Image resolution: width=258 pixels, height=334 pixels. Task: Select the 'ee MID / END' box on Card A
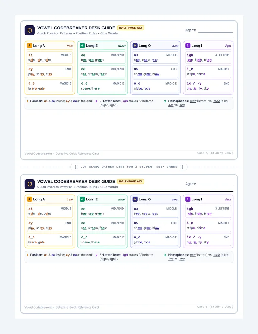(102, 57)
